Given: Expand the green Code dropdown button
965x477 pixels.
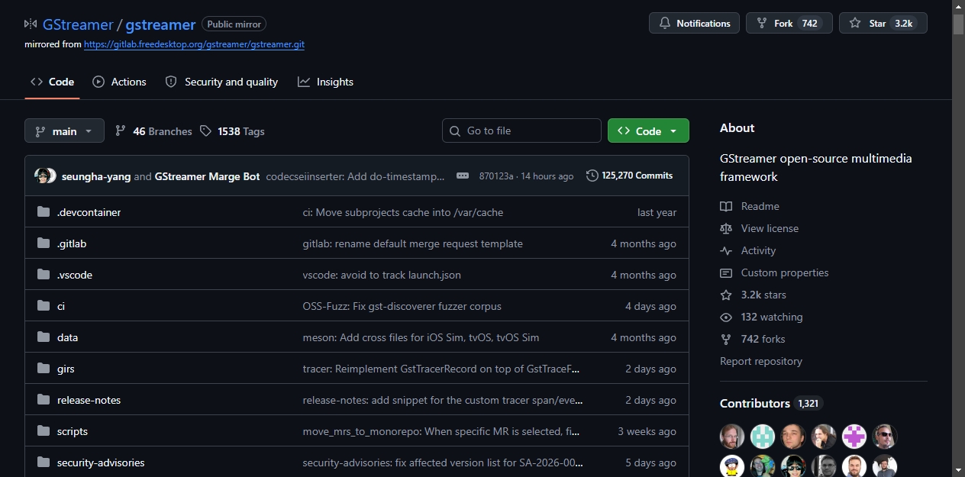Looking at the screenshot, I should (648, 131).
